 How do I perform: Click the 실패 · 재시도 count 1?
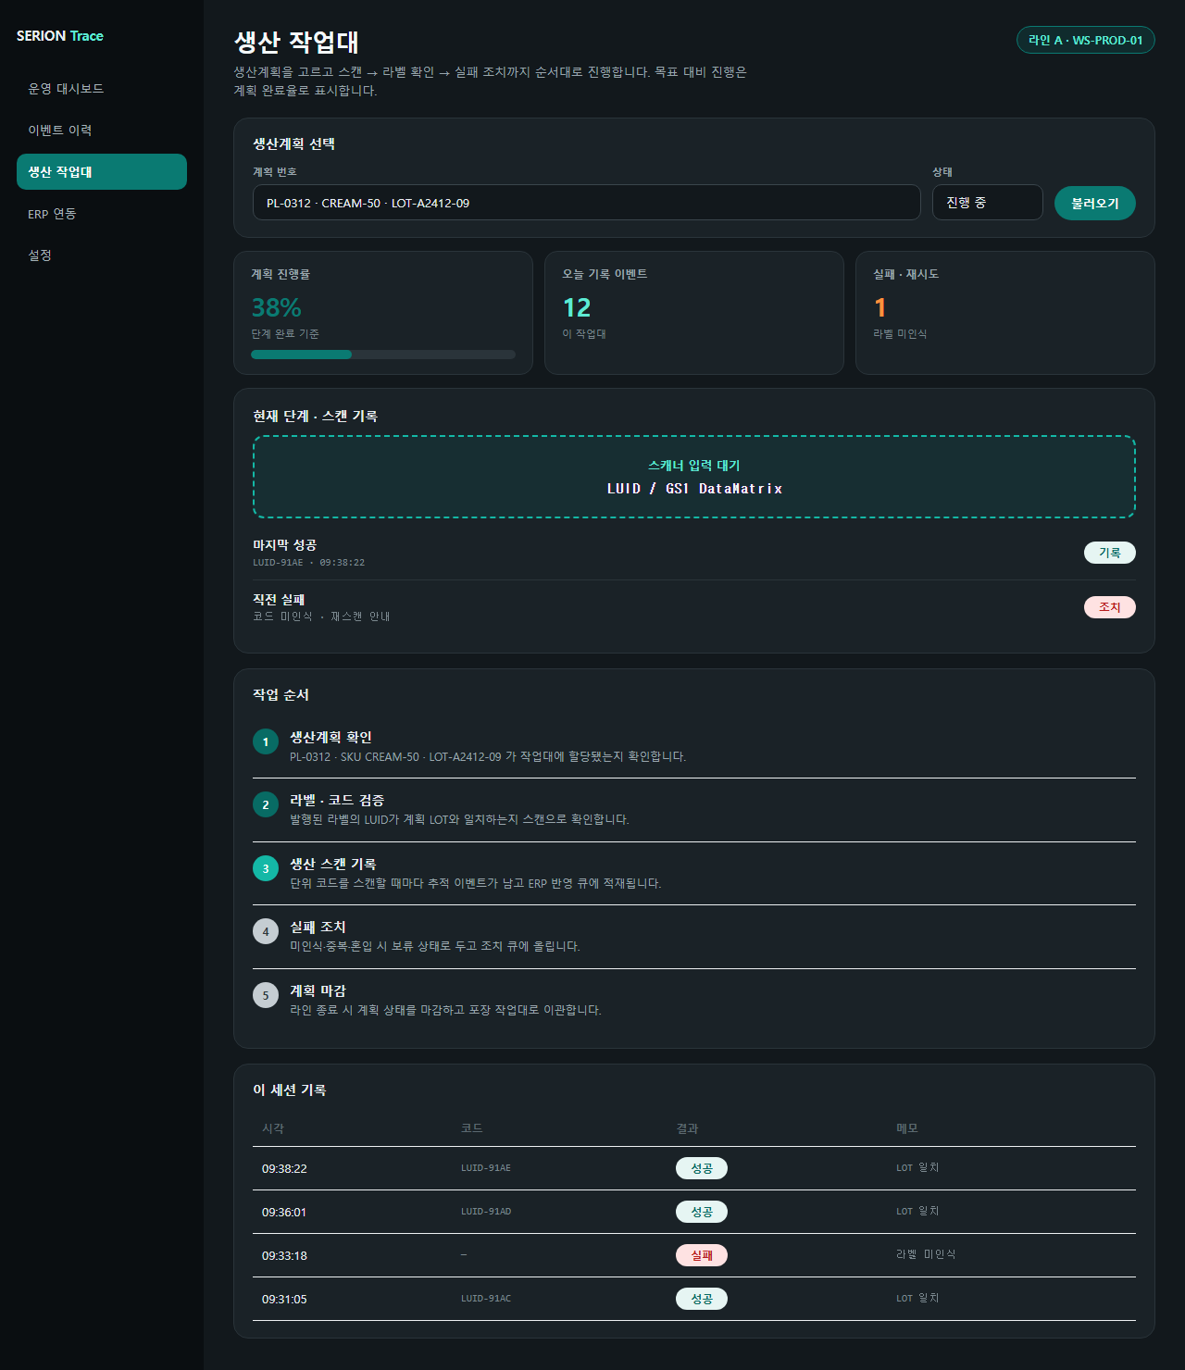(x=880, y=307)
